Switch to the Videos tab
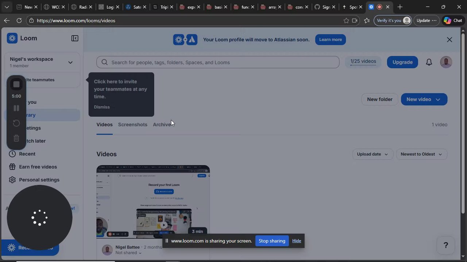 point(104,124)
